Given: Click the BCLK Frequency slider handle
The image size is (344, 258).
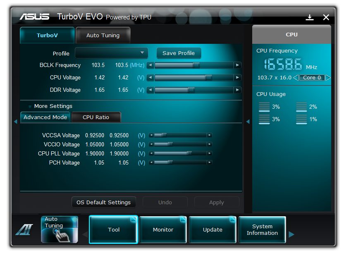Looking at the screenshot, I should point(196,65).
